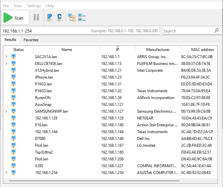Click device icon of 192.168.1.254 row
This screenshot has height=187, width=223.
(14, 172)
